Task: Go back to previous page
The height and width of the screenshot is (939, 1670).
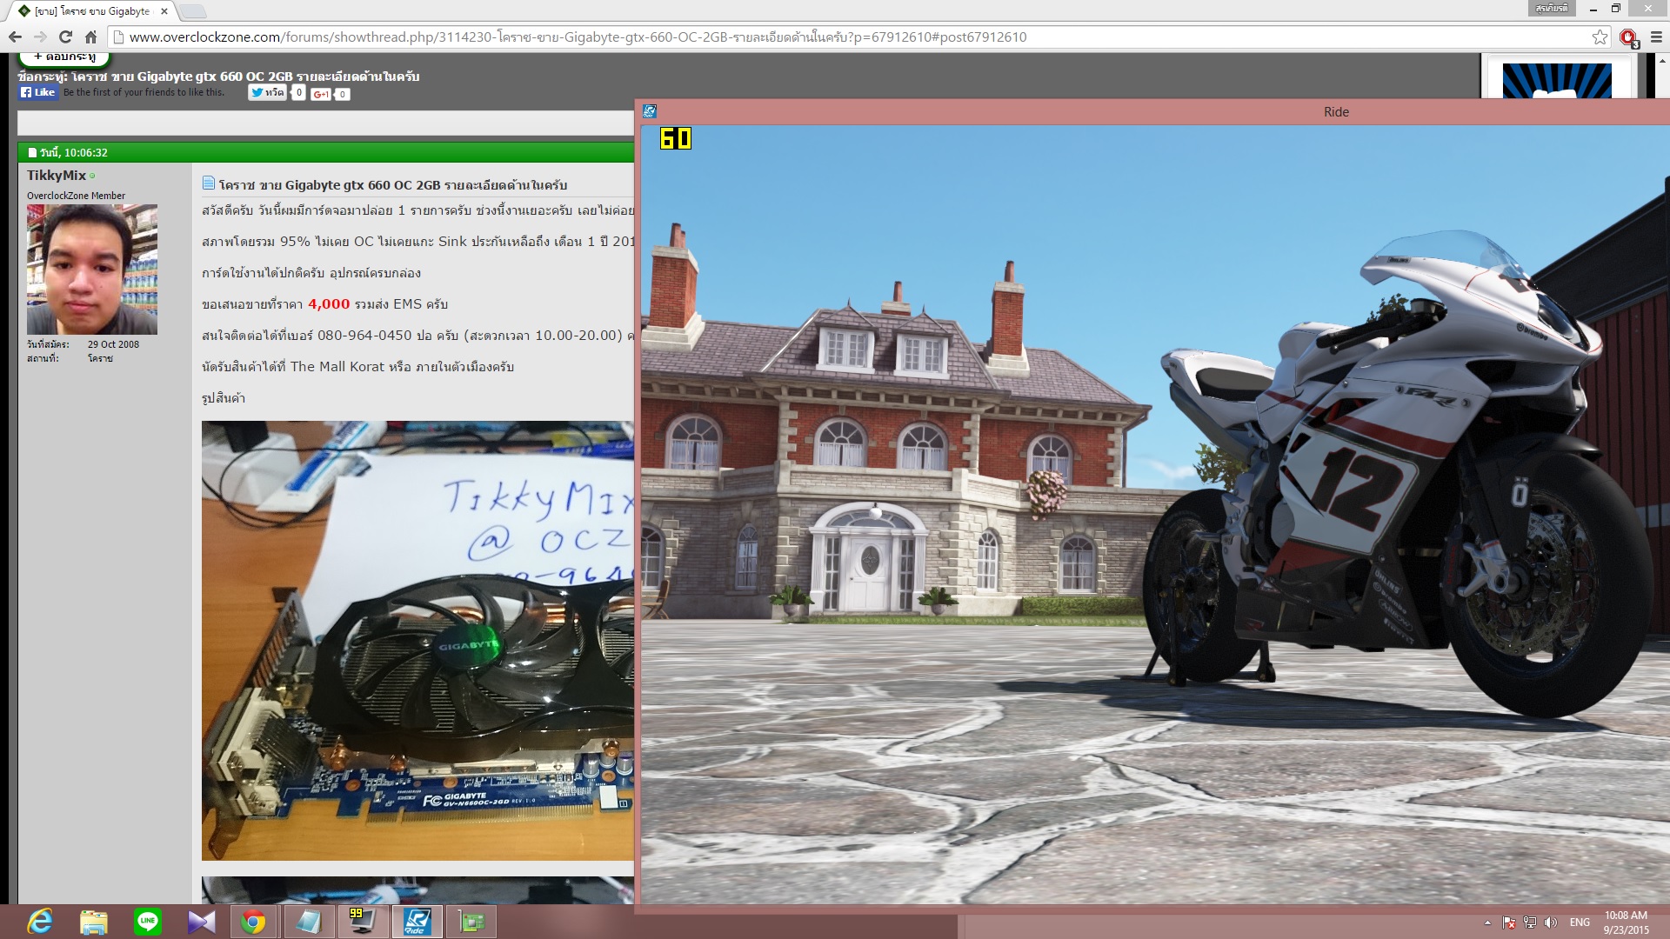Action: 15,37
